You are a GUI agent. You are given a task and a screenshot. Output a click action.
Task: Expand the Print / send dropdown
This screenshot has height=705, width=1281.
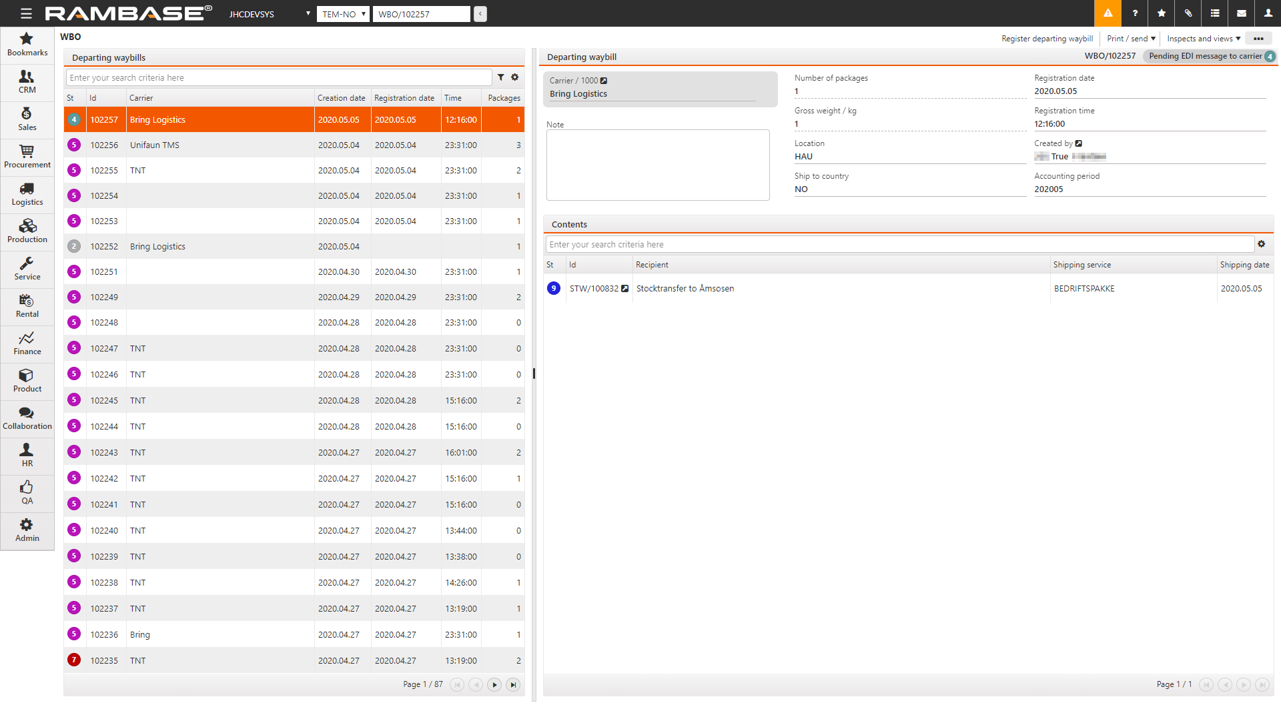(1131, 39)
